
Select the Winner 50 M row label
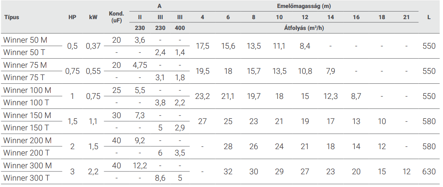25,40
